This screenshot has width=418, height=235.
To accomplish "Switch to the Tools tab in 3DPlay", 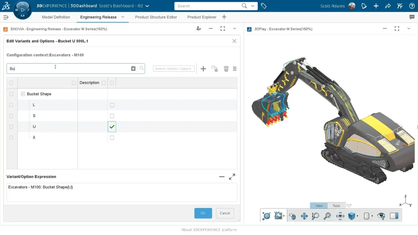I will point(336,206).
